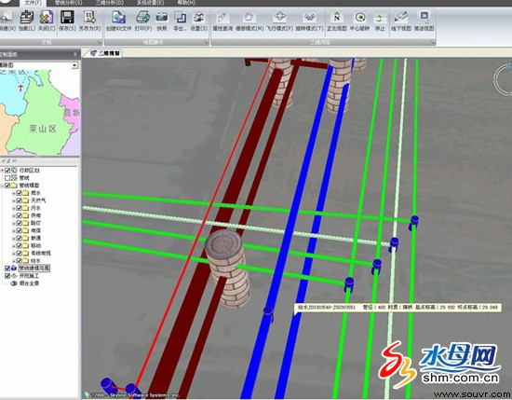Switch to Roaming mode (漫游模式) hand icon
512x400 pixels.
click(x=249, y=17)
